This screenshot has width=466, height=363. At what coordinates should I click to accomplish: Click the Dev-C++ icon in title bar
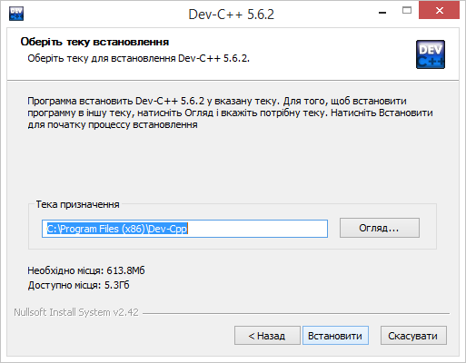click(x=16, y=14)
